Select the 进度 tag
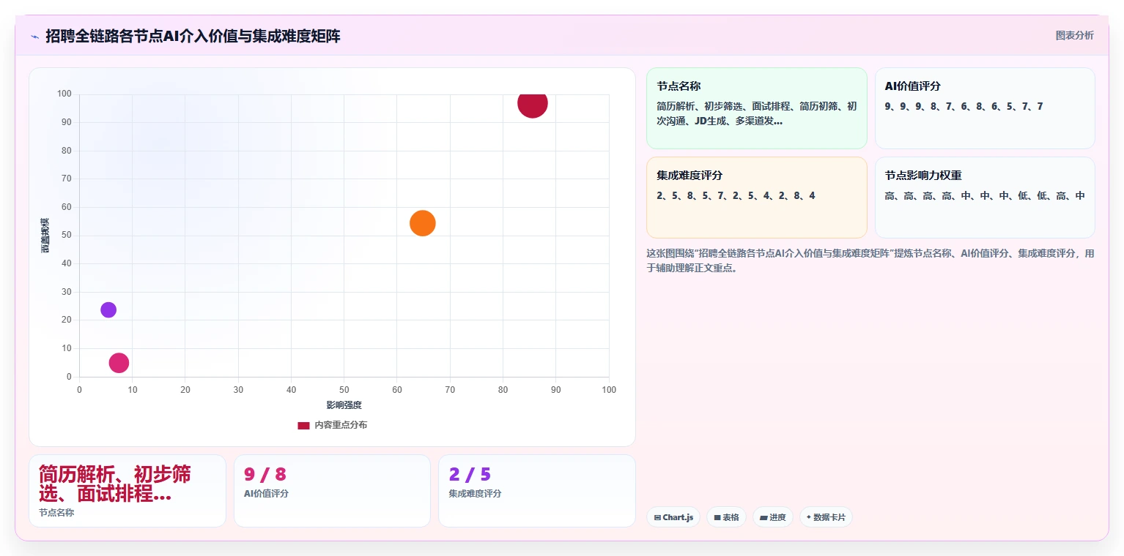The width and height of the screenshot is (1124, 556). point(773,517)
